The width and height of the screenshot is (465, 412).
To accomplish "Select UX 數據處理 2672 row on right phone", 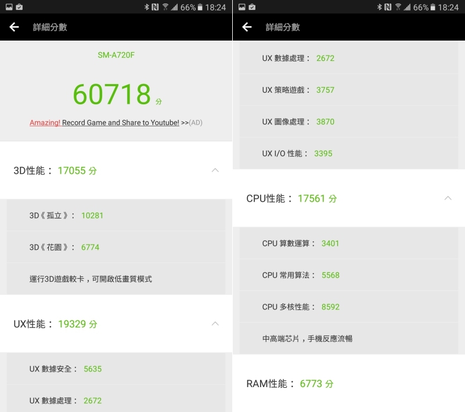I will [349, 58].
